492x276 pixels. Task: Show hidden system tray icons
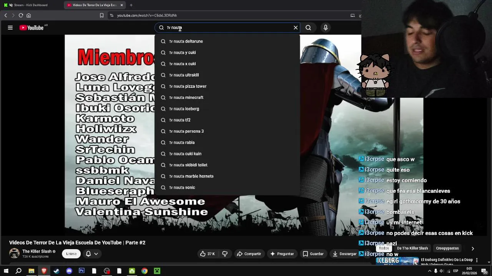(x=430, y=271)
